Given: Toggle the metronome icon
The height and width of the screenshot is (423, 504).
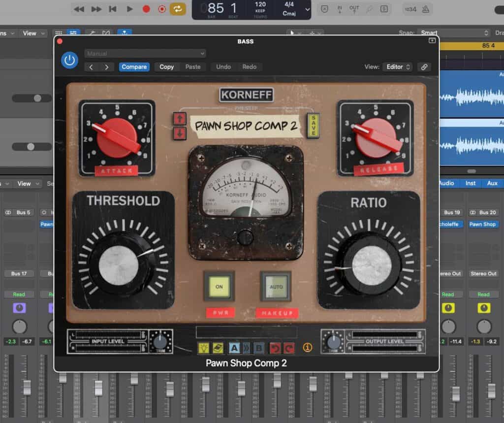Looking at the screenshot, I should tap(426, 9).
